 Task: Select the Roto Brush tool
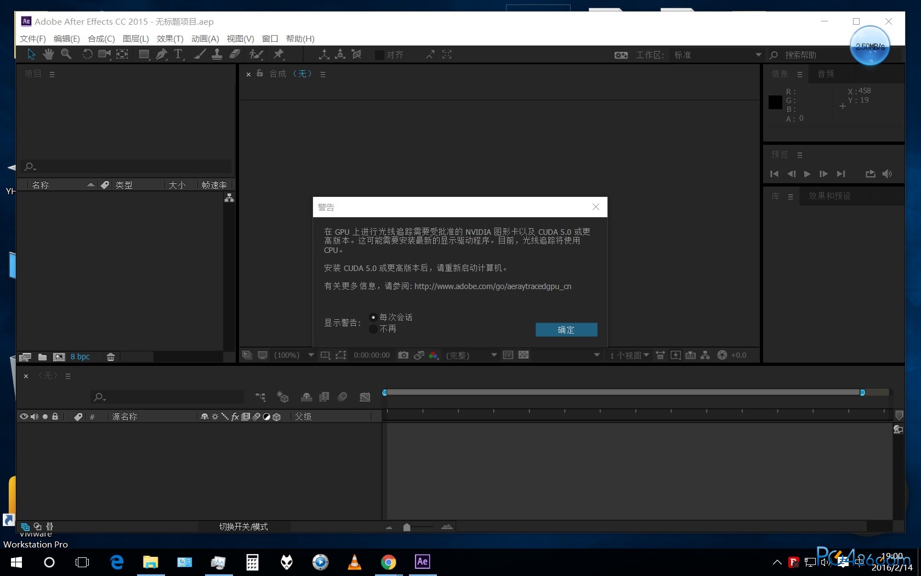(x=256, y=54)
